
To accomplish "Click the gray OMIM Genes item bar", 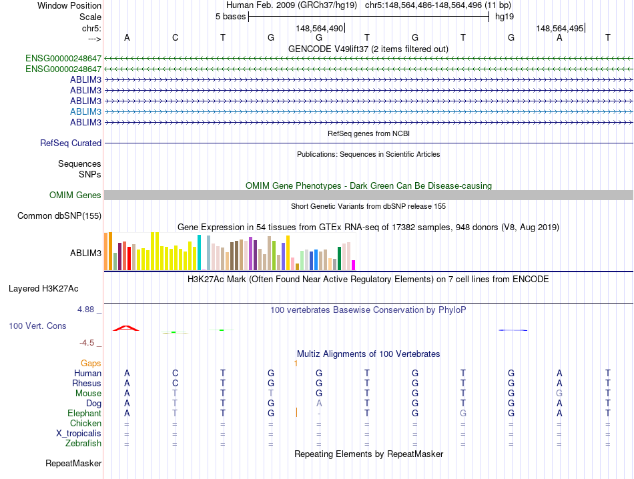I will tap(368, 195).
